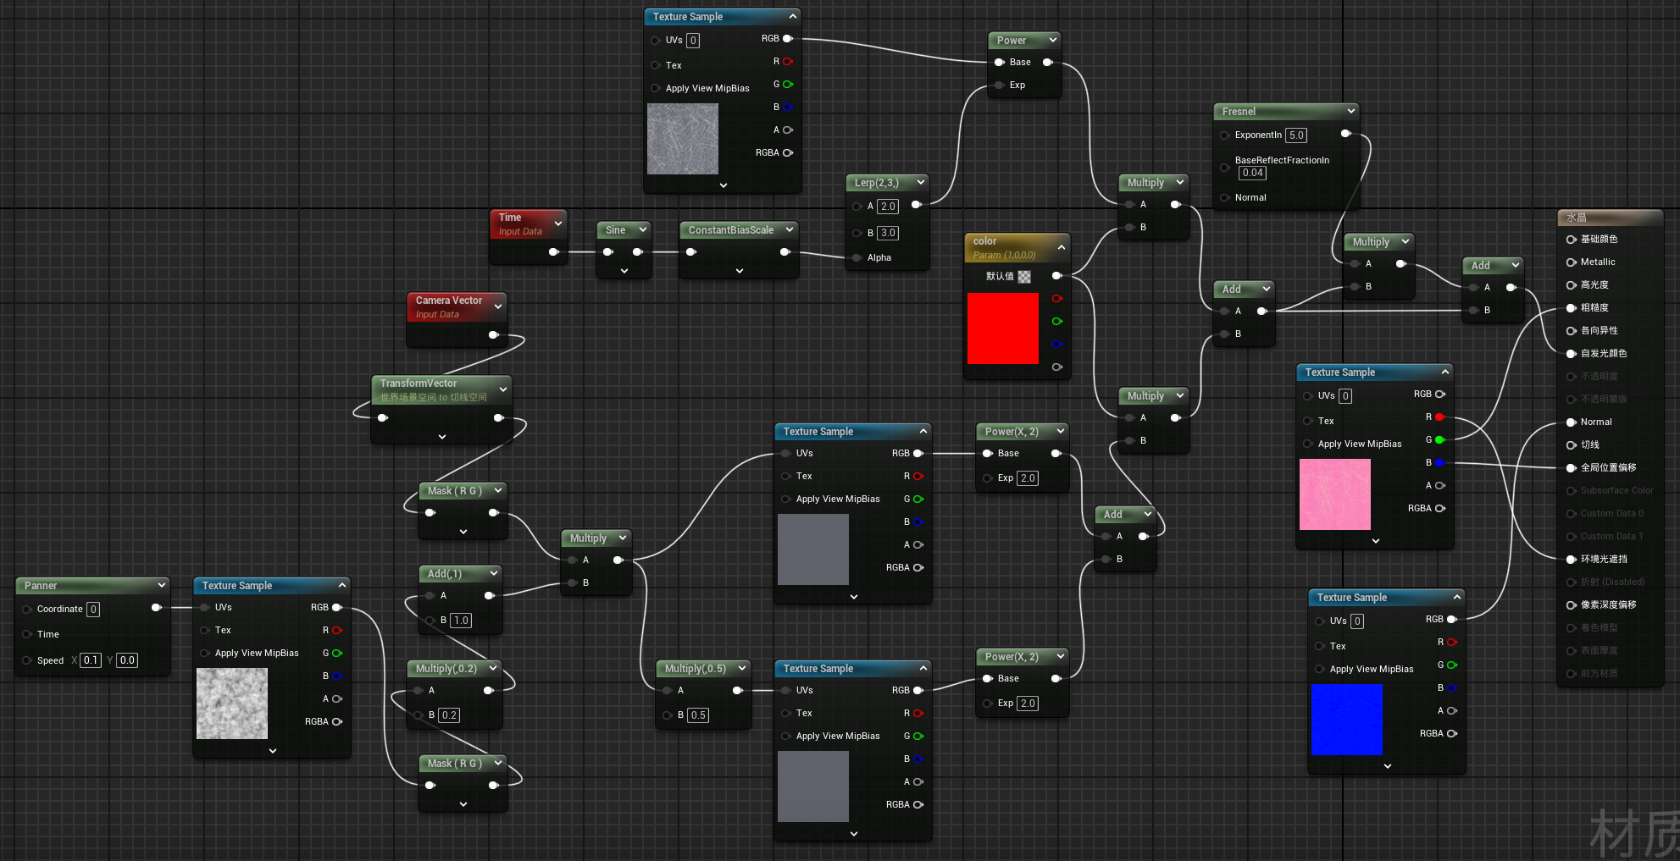Click the Time input pin on the Panner node
Image resolution: width=1680 pixels, height=861 pixels.
pos(27,635)
